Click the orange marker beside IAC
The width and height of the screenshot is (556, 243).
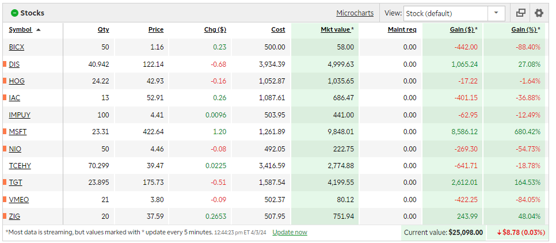click(5, 97)
